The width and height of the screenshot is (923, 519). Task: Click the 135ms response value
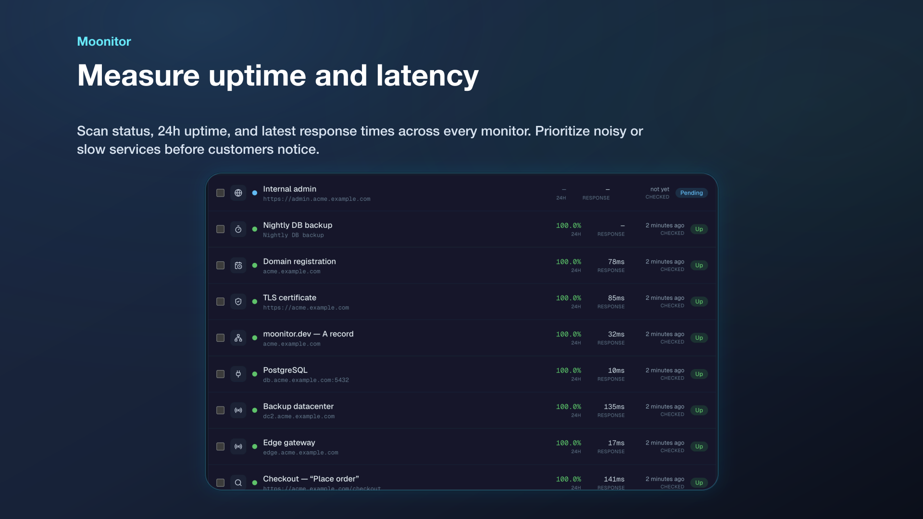pyautogui.click(x=614, y=407)
